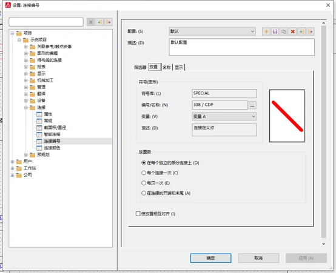
Task: Confirm with the 确定 button
Action: (210, 258)
